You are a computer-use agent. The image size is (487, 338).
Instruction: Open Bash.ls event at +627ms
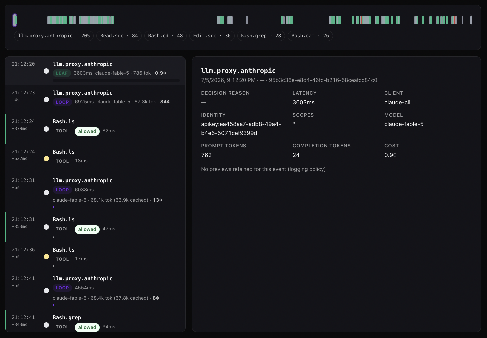point(95,159)
